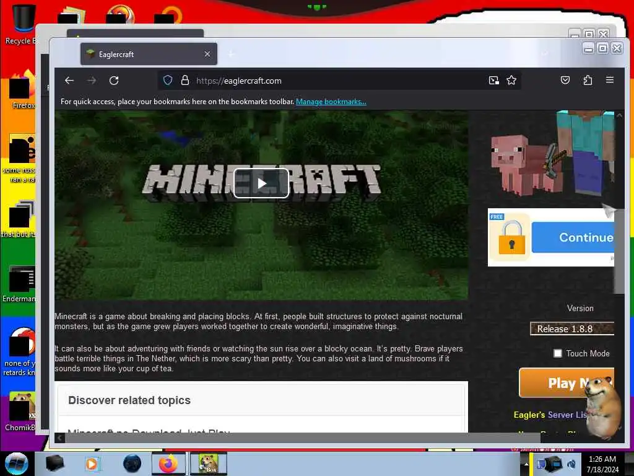Viewport: 634px width, 476px height.
Task: Open the black box taskbar icon
Action: pyautogui.click(x=54, y=464)
